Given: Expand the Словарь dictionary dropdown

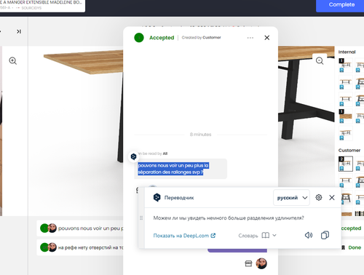Looking at the screenshot, I should click(x=257, y=236).
